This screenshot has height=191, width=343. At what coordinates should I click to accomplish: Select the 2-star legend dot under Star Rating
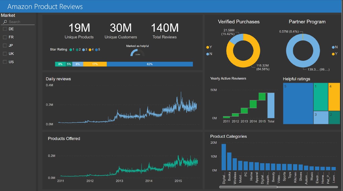pos(77,50)
